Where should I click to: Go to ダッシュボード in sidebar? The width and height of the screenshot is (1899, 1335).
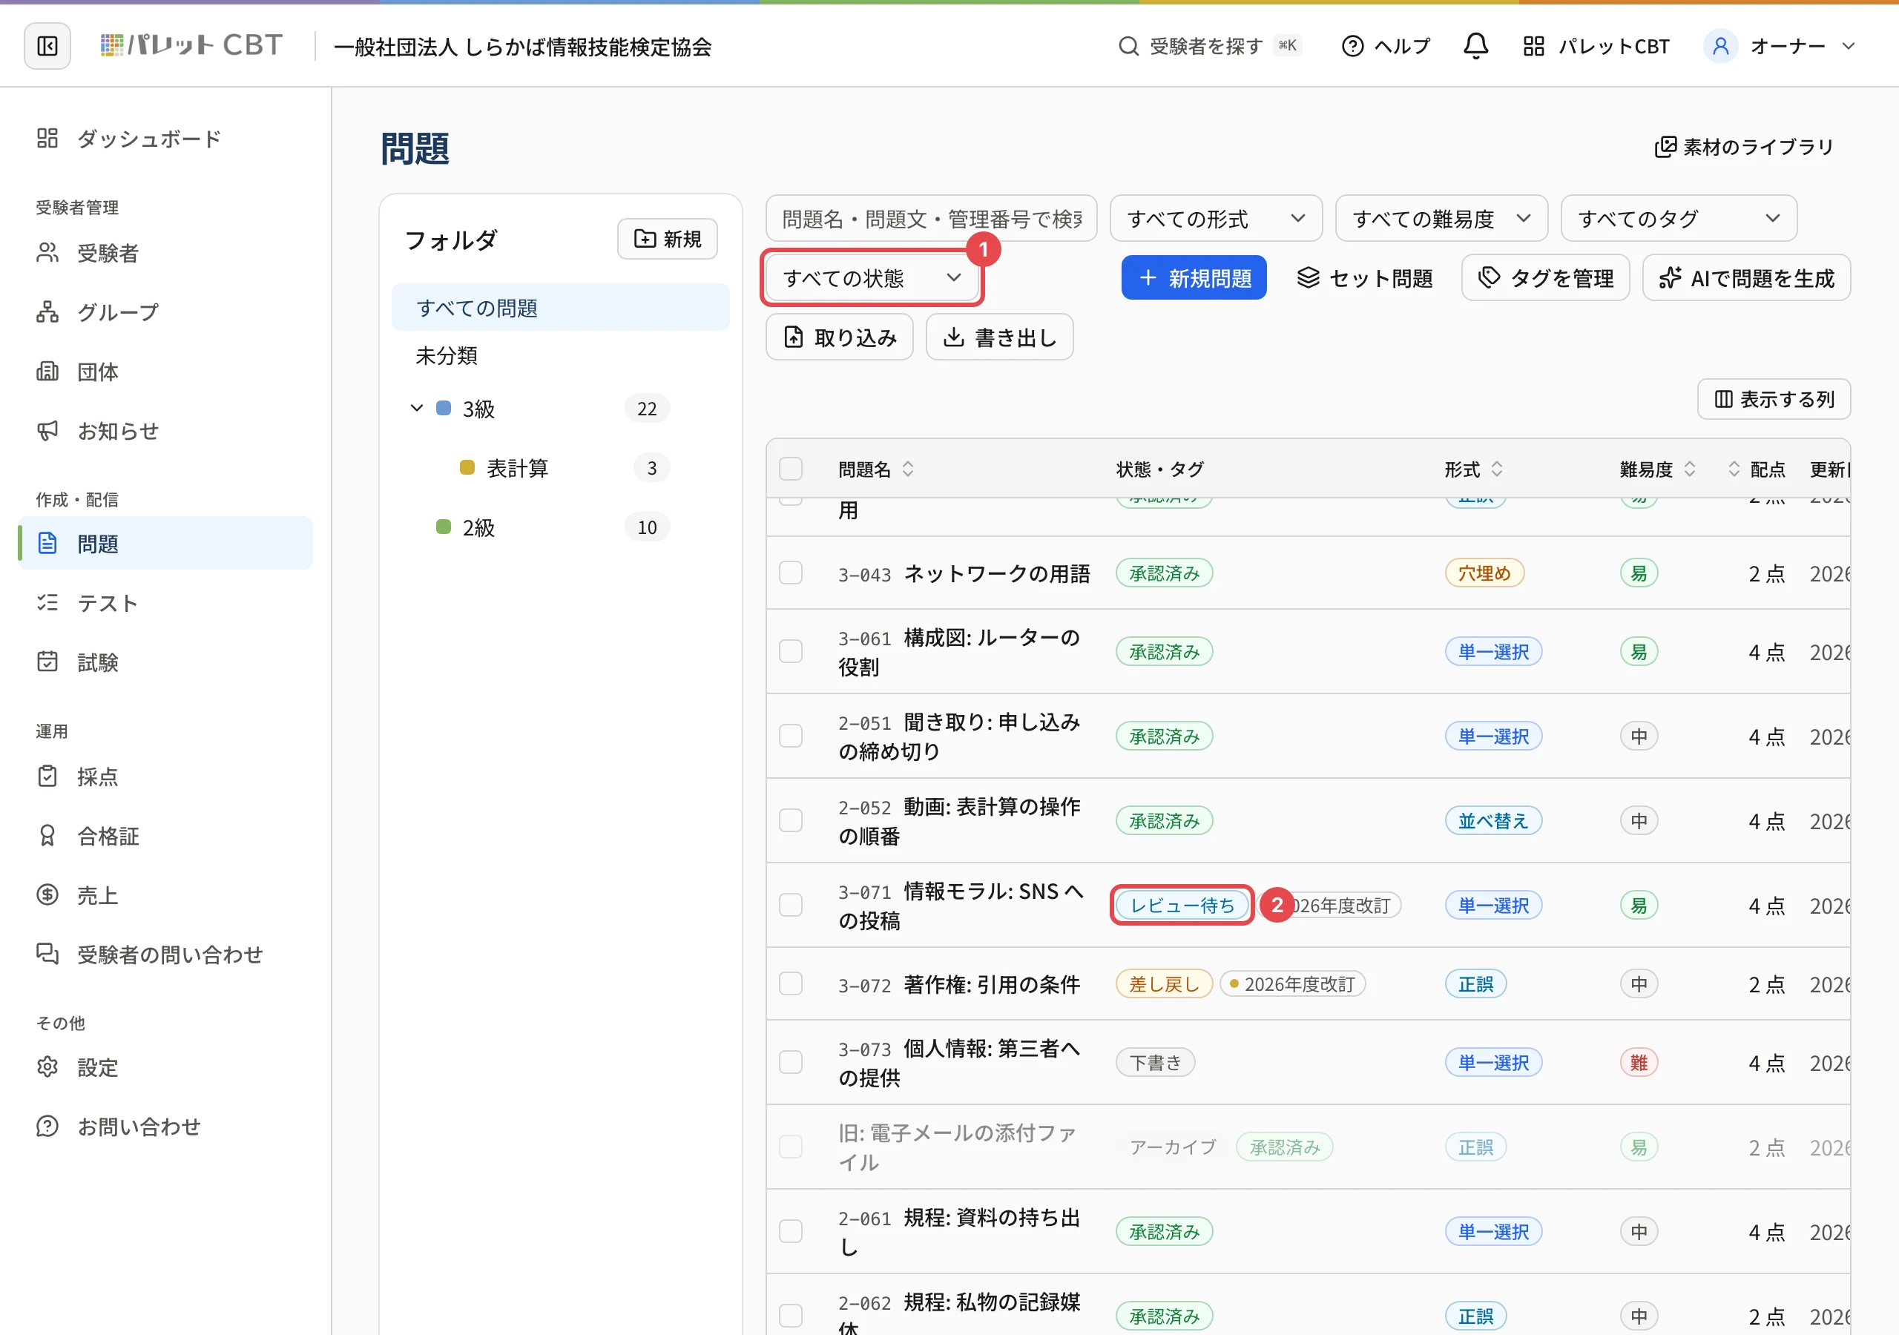pyautogui.click(x=165, y=139)
